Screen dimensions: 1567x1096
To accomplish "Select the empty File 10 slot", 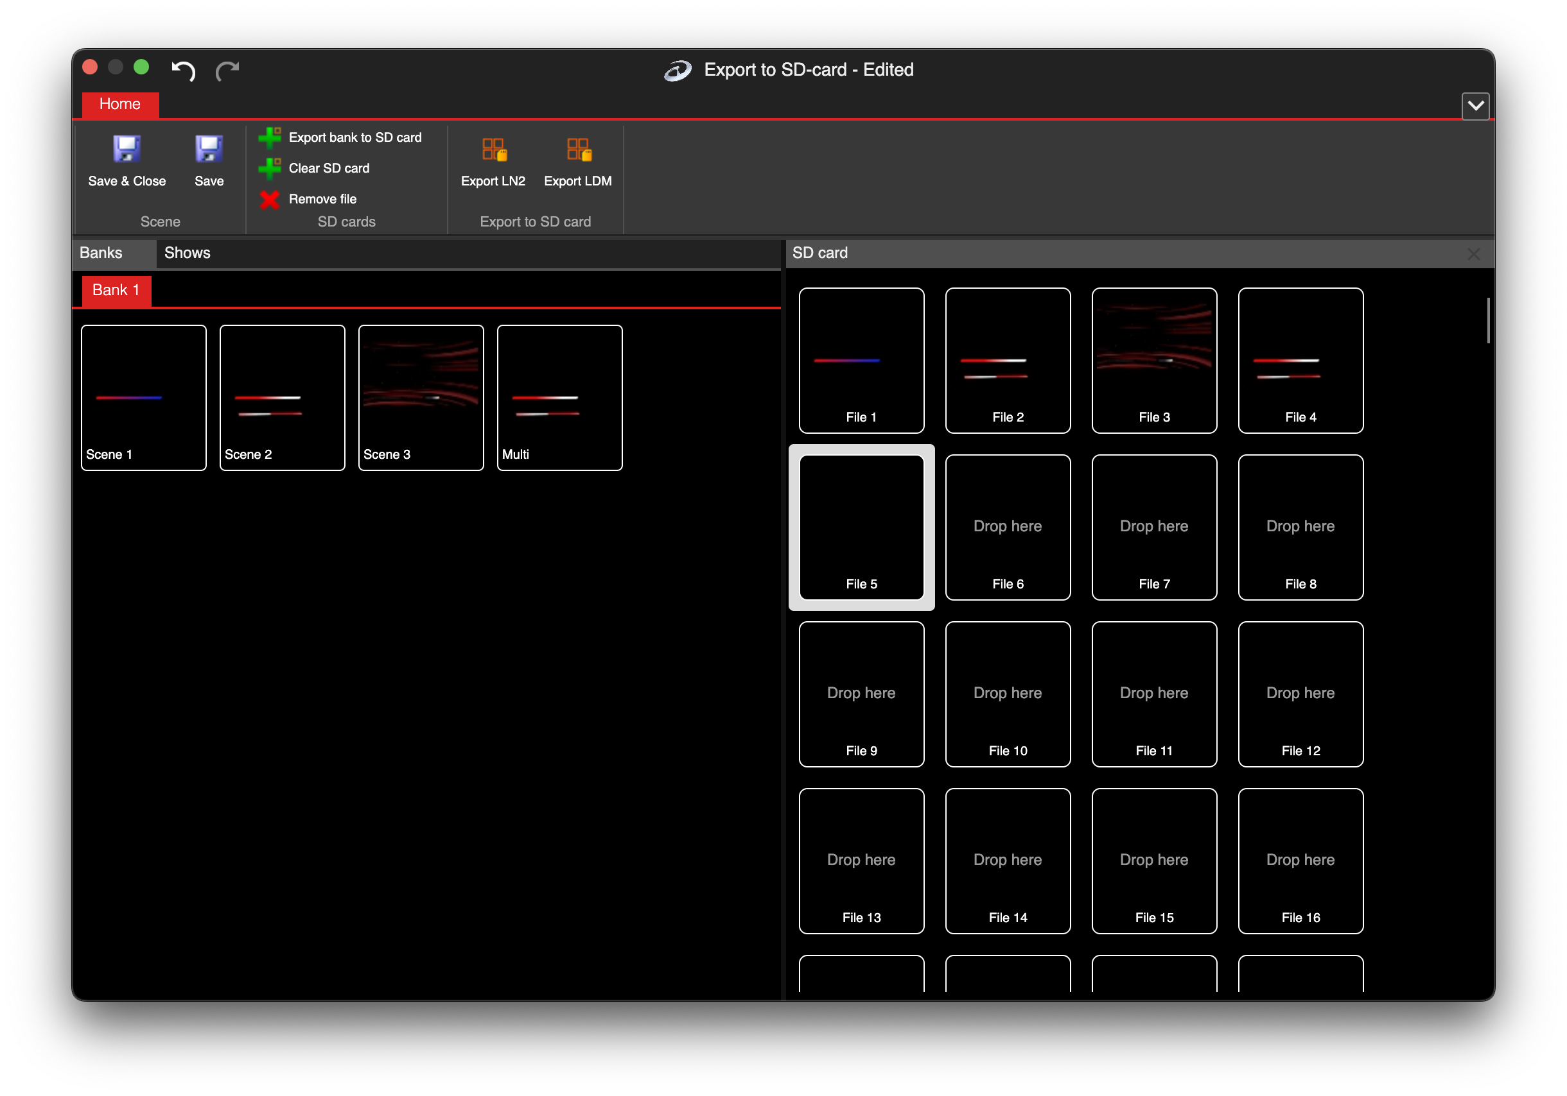I will click(1008, 694).
